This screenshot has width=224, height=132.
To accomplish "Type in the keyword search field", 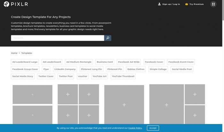I will [x=58, y=38].
